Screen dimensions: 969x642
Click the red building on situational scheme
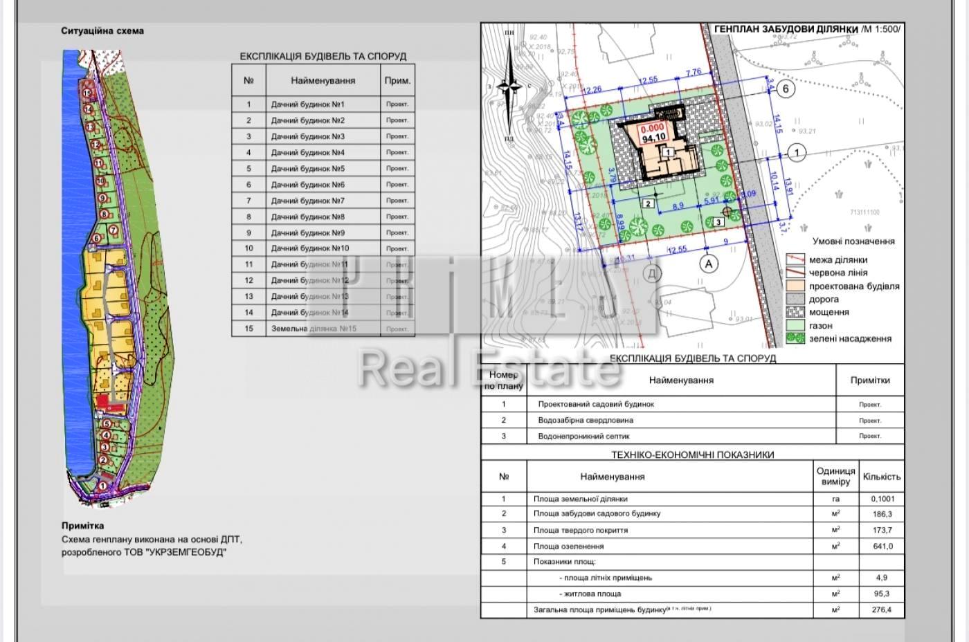pos(103,401)
